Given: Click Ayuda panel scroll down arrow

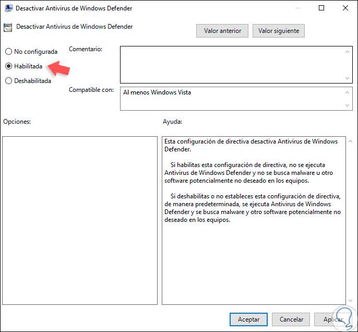Looking at the screenshot, I should click(351, 301).
